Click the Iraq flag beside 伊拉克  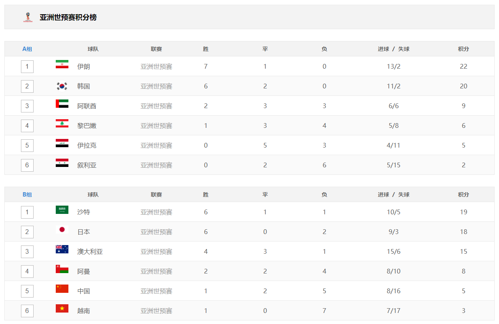click(x=62, y=143)
